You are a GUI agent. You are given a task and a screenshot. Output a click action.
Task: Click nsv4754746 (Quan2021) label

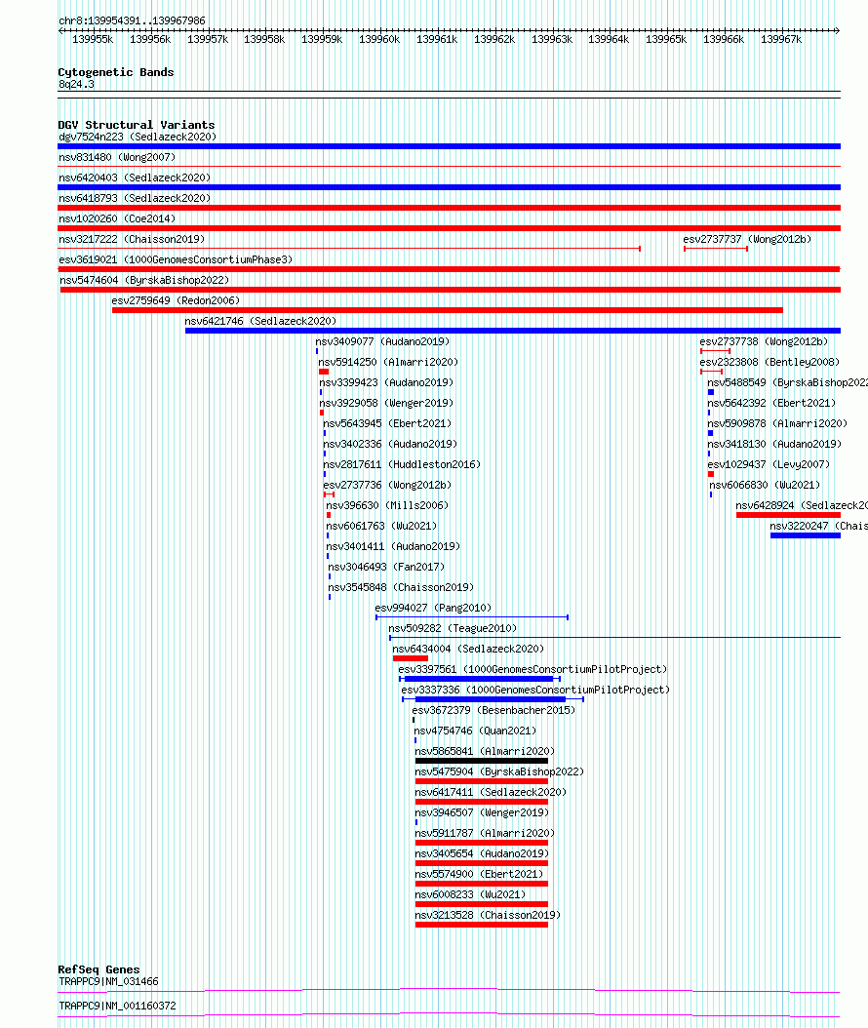475,731
